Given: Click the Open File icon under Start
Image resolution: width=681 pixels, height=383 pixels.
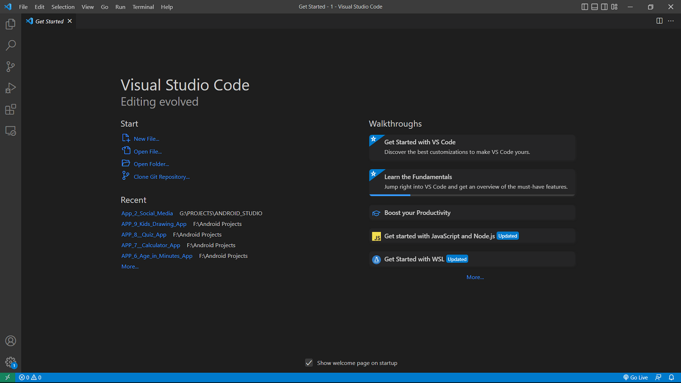Looking at the screenshot, I should 126,150.
